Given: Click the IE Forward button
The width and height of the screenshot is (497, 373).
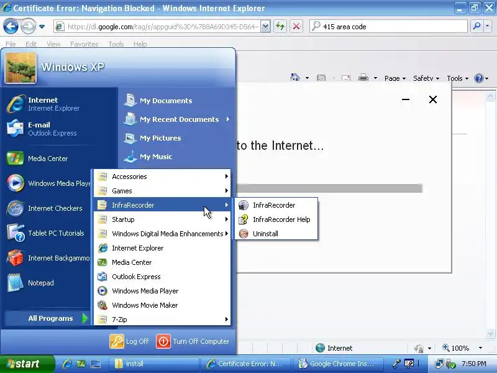Looking at the screenshot, I should 28,26.
